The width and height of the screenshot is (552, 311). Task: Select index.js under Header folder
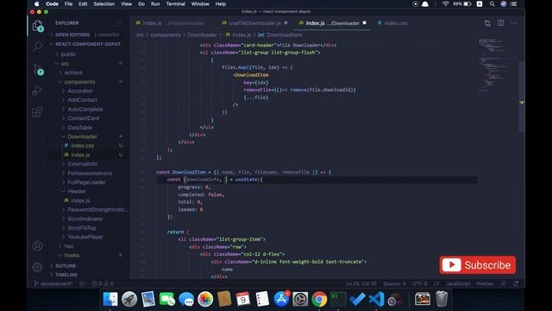[x=80, y=200]
